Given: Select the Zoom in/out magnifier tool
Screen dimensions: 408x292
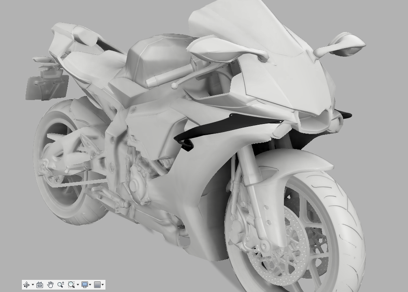Looking at the screenshot, I should click(61, 284).
